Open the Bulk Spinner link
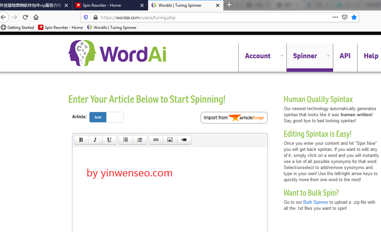Image resolution: width=381 pixels, height=232 pixels. 315,202
